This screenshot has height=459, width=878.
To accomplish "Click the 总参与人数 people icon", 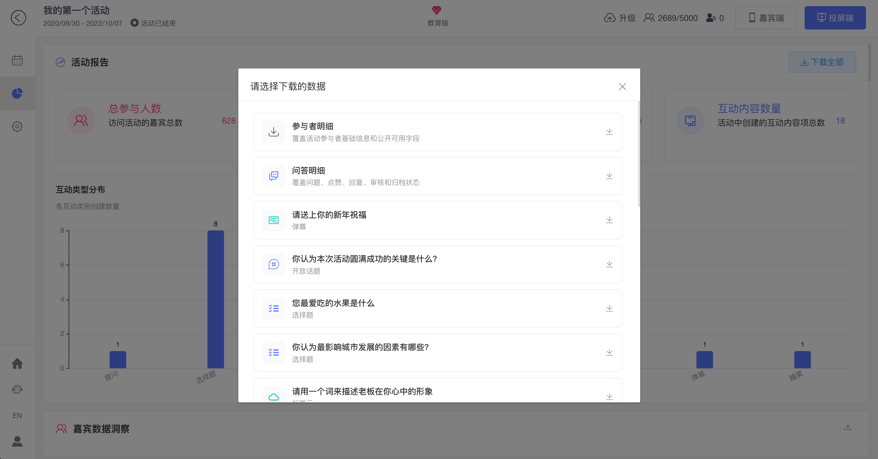I will (81, 121).
